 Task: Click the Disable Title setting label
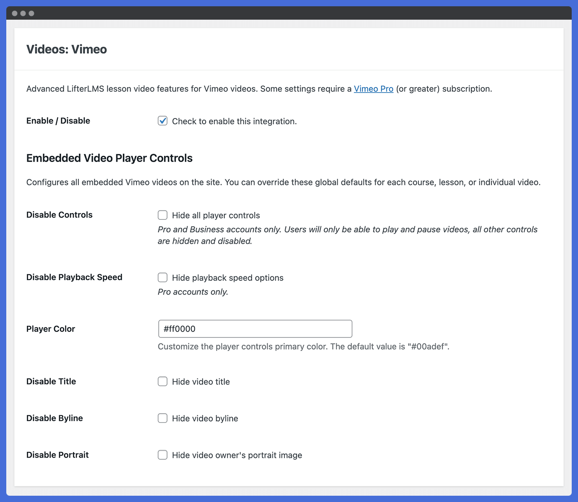coord(51,381)
